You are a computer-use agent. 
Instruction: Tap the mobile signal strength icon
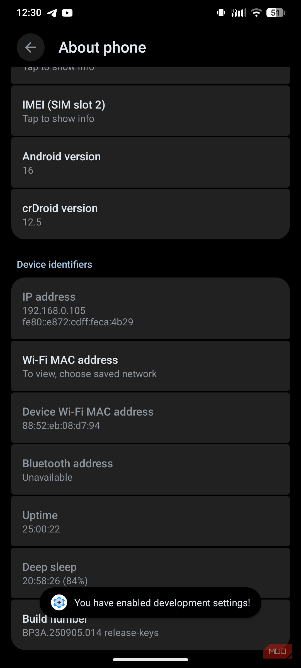click(239, 13)
